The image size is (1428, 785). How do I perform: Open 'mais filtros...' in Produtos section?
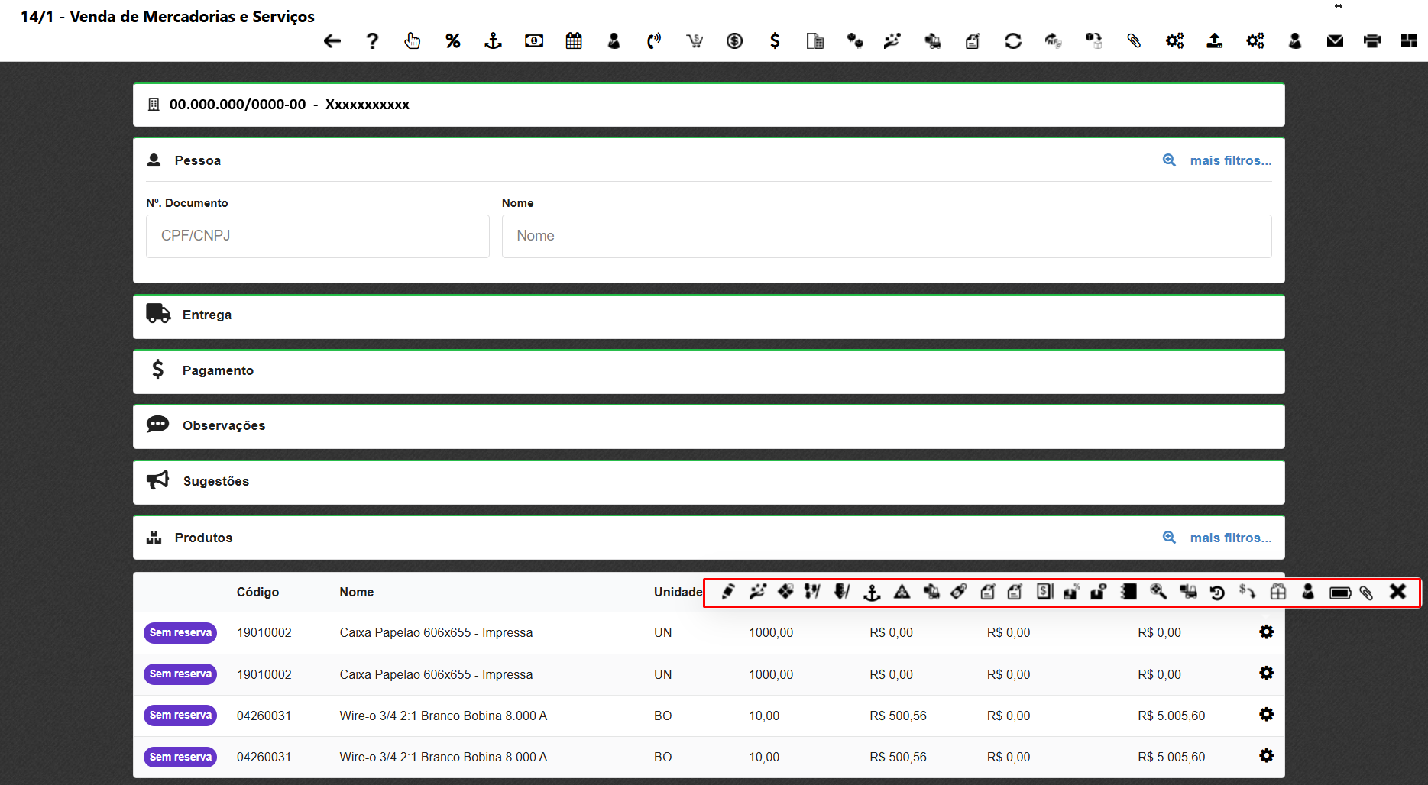[1230, 538]
